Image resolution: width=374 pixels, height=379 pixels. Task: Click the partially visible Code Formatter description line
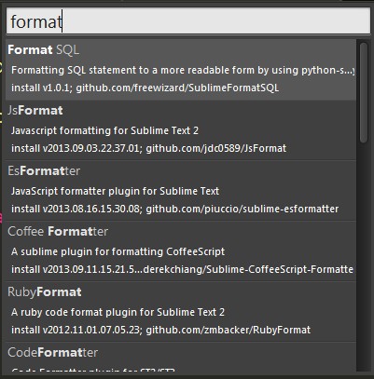pos(93,370)
